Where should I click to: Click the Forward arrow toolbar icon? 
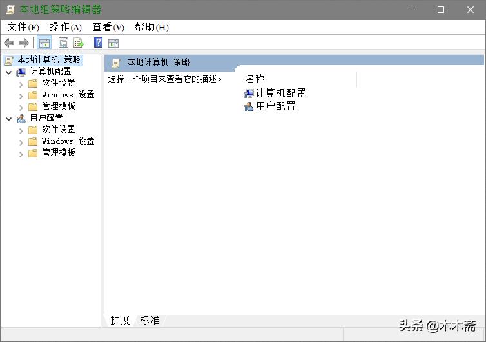click(24, 43)
